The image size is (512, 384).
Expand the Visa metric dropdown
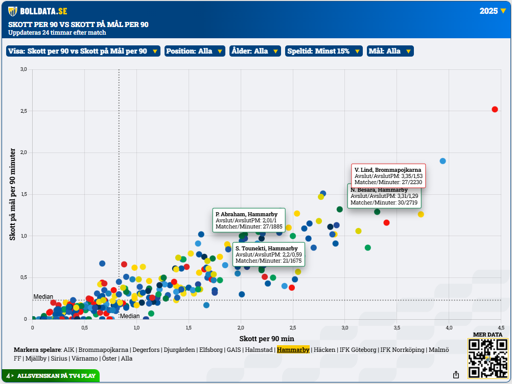point(83,51)
